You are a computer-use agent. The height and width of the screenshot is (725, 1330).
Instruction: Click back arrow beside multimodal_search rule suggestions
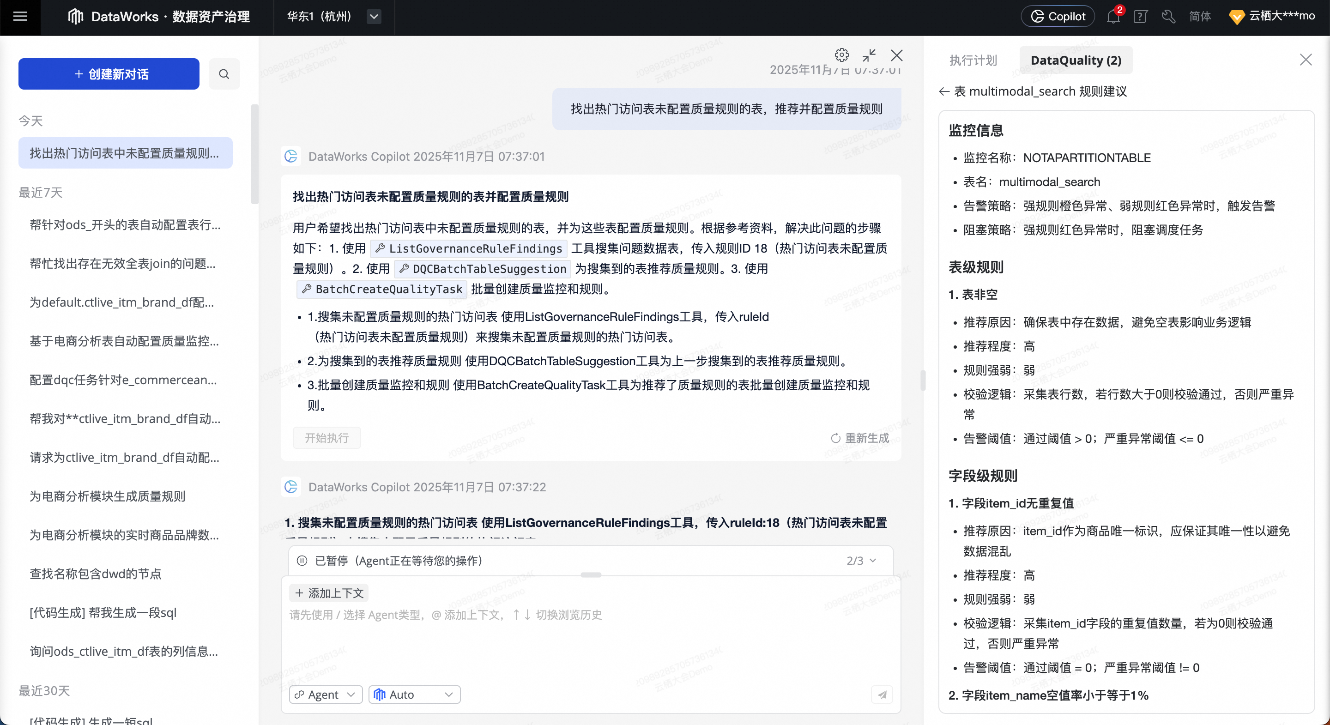(x=944, y=91)
